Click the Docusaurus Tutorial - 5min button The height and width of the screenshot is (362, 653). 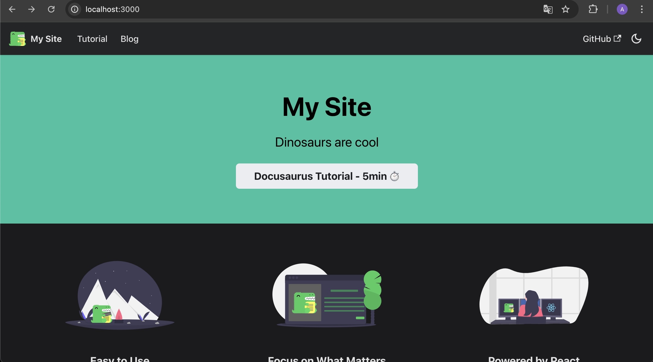coord(327,176)
